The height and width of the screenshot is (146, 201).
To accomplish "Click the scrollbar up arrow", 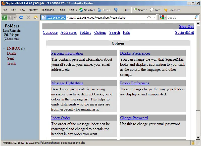I will pos(198,23).
